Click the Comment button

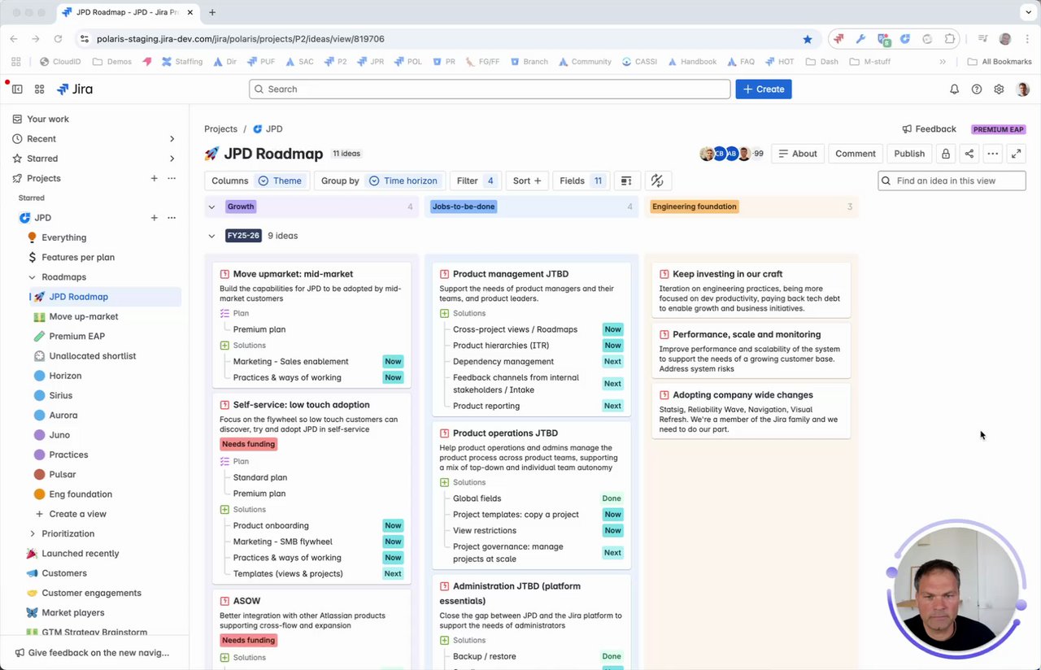click(x=855, y=154)
